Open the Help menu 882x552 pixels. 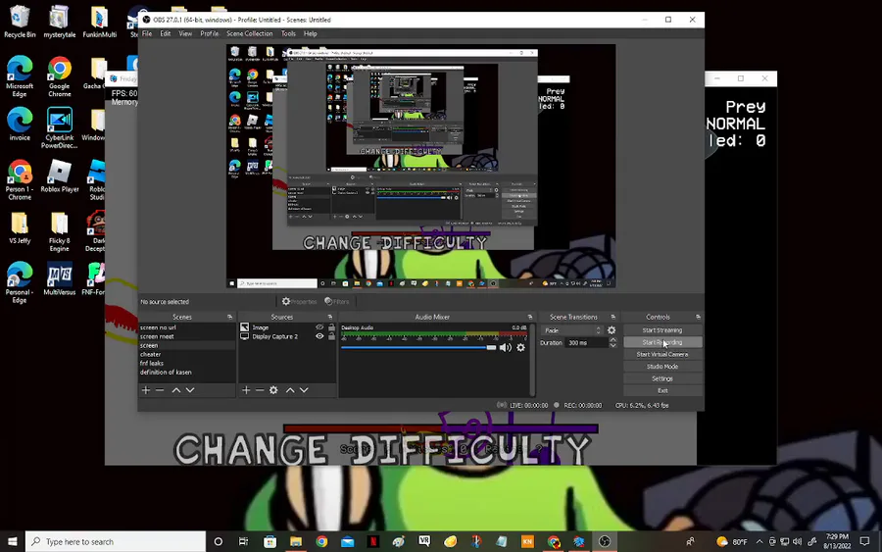[310, 33]
